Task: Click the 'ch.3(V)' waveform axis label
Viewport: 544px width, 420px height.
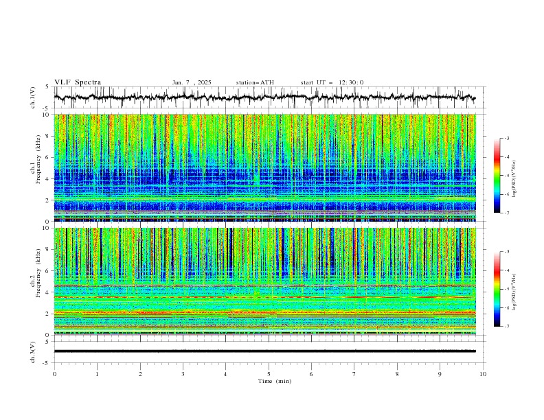Action: [x=33, y=352]
